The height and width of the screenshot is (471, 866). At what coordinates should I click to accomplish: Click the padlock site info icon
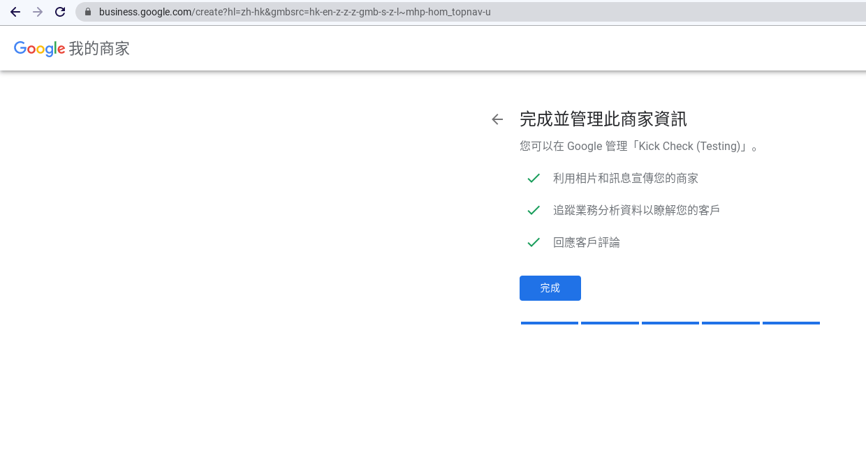88,12
